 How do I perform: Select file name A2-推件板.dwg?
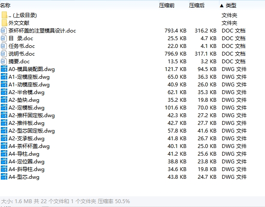coord(26,123)
